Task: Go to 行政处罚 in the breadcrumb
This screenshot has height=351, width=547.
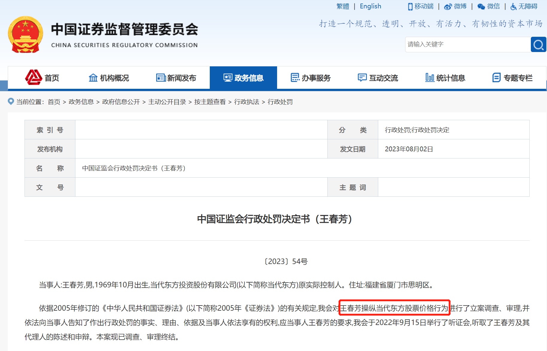Action: pyautogui.click(x=280, y=102)
